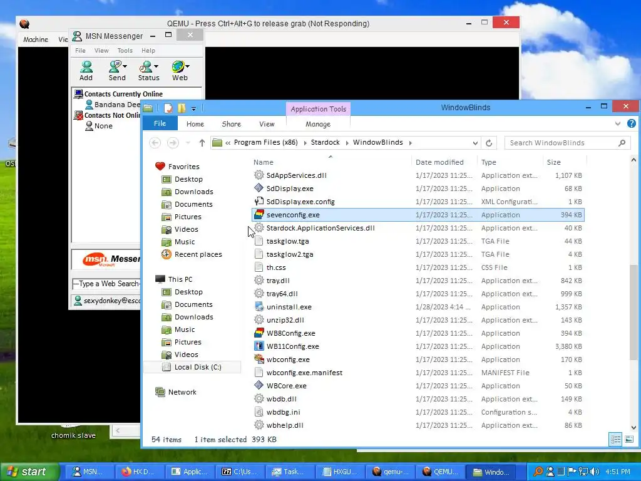Click the Search WindowBlinds field
The height and width of the screenshot is (481, 641).
click(567, 143)
